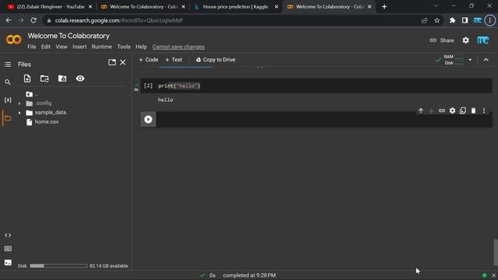Click the notebook vertical scrollbar thumb
Image resolution: width=498 pixels, height=280 pixels.
click(495, 252)
